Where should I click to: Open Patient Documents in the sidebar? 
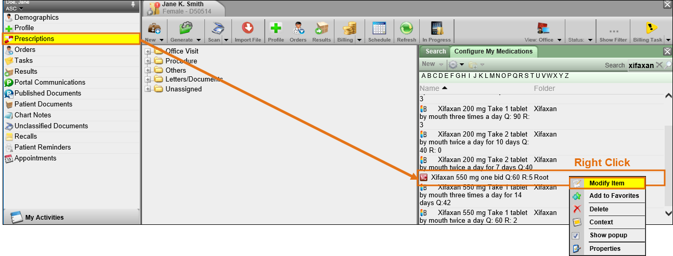pyautogui.click(x=72, y=104)
